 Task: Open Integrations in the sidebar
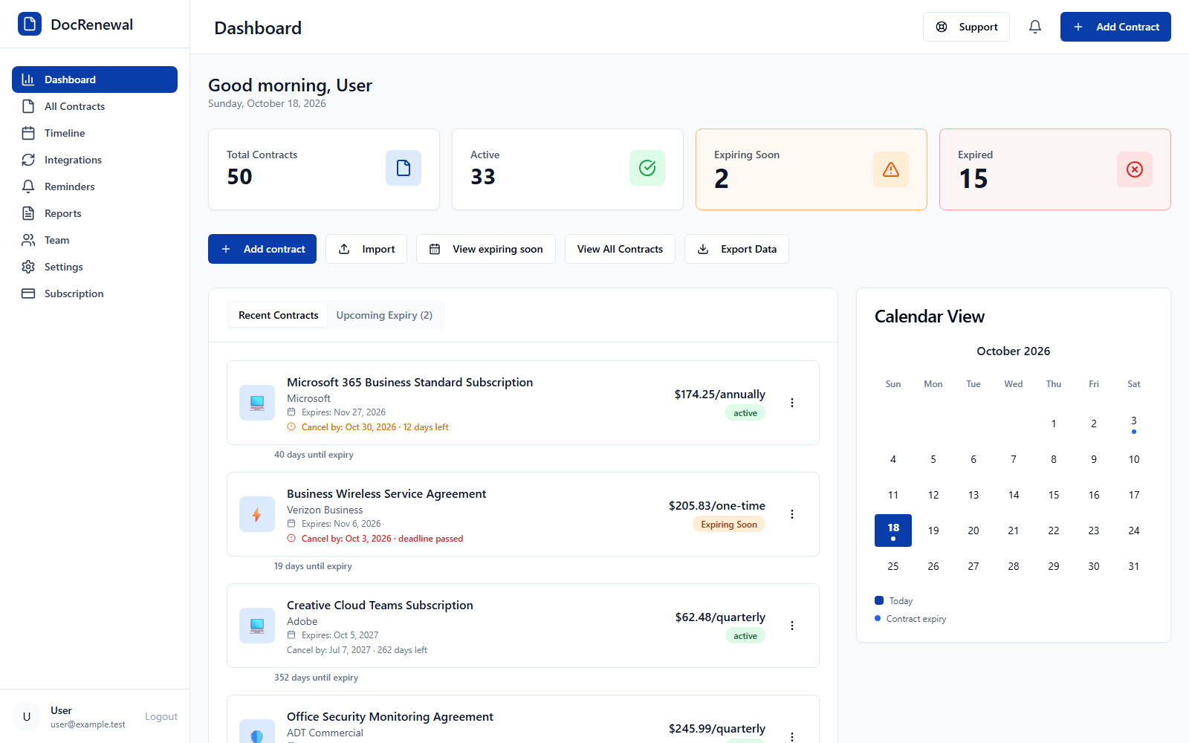[x=94, y=160]
